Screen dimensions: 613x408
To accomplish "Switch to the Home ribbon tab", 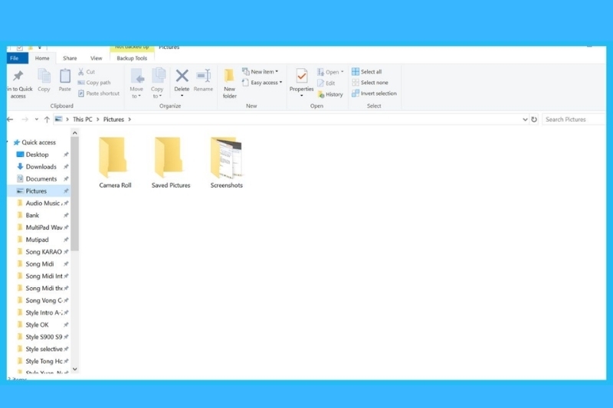I will (42, 58).
